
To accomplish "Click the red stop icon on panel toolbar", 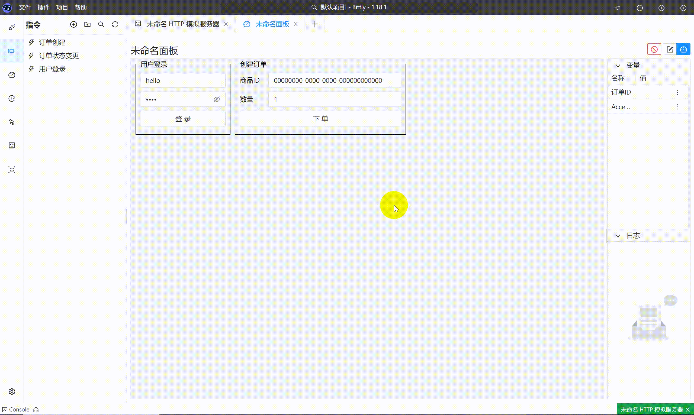I will pos(654,50).
